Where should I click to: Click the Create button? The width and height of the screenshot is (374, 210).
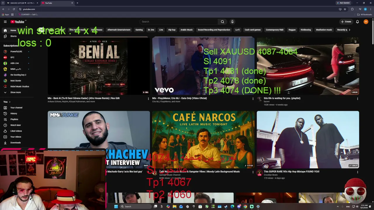[x=346, y=22]
